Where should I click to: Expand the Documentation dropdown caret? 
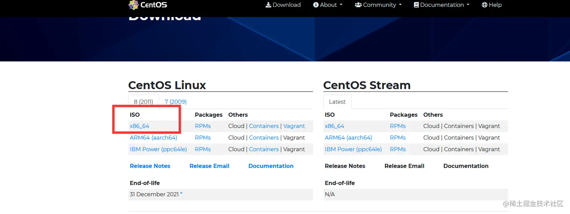pos(468,5)
